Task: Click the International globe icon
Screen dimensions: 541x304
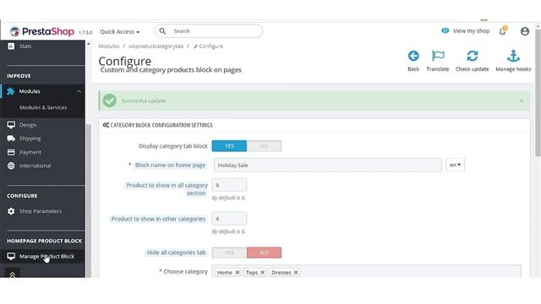Action: coord(11,166)
